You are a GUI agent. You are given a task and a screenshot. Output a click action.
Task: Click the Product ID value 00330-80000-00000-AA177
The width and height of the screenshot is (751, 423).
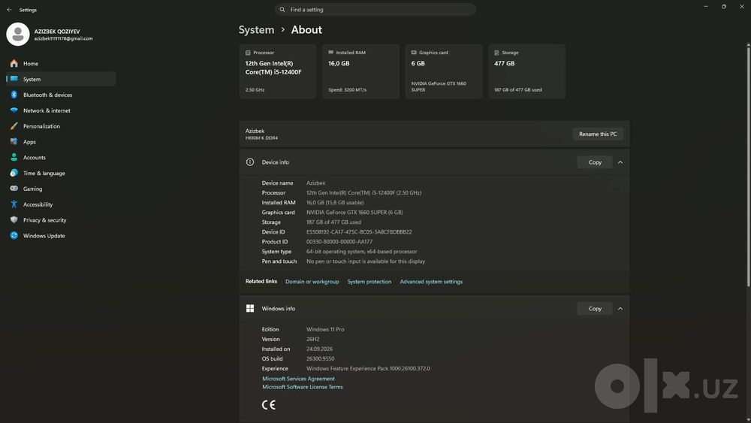(339, 242)
